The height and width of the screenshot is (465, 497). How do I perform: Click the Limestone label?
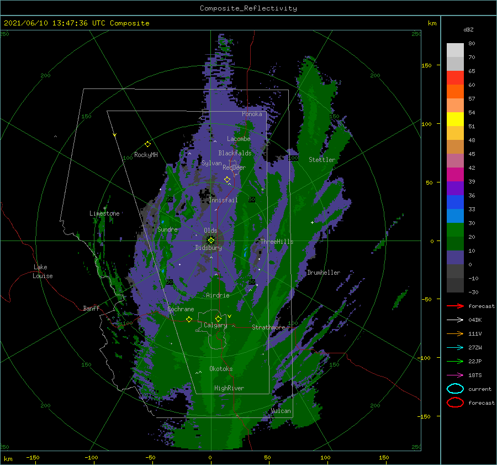[x=104, y=213]
